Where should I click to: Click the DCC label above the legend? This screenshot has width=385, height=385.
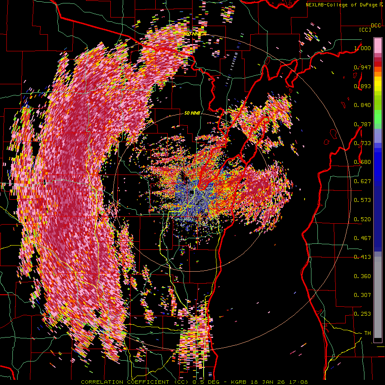(376, 25)
